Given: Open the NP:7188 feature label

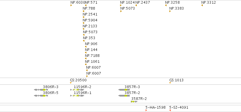Looking at the screenshot, I should click(92, 56).
